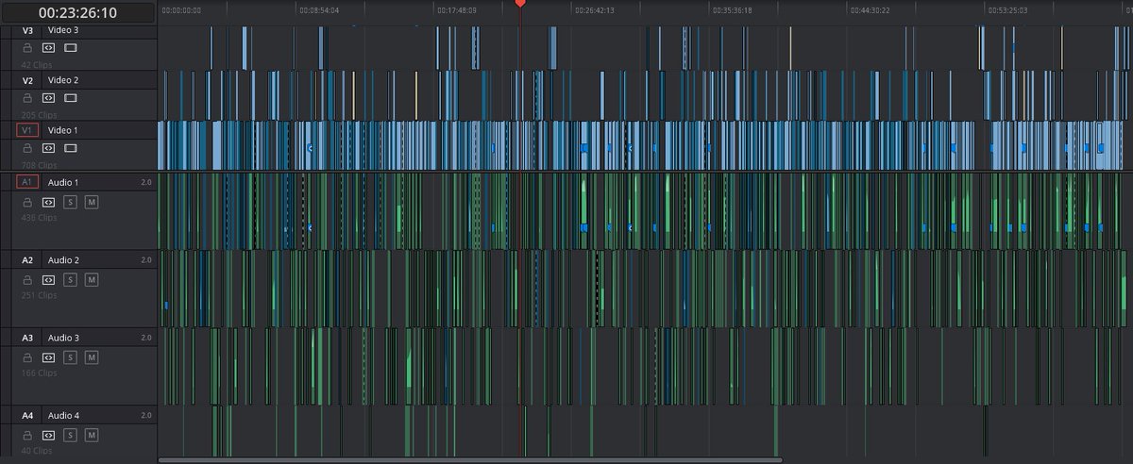
Task: Click the A4 track label
Action: click(27, 415)
